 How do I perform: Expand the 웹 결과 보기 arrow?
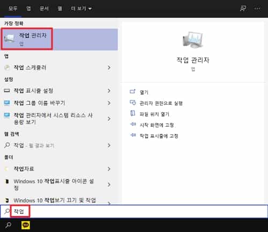[109, 145]
